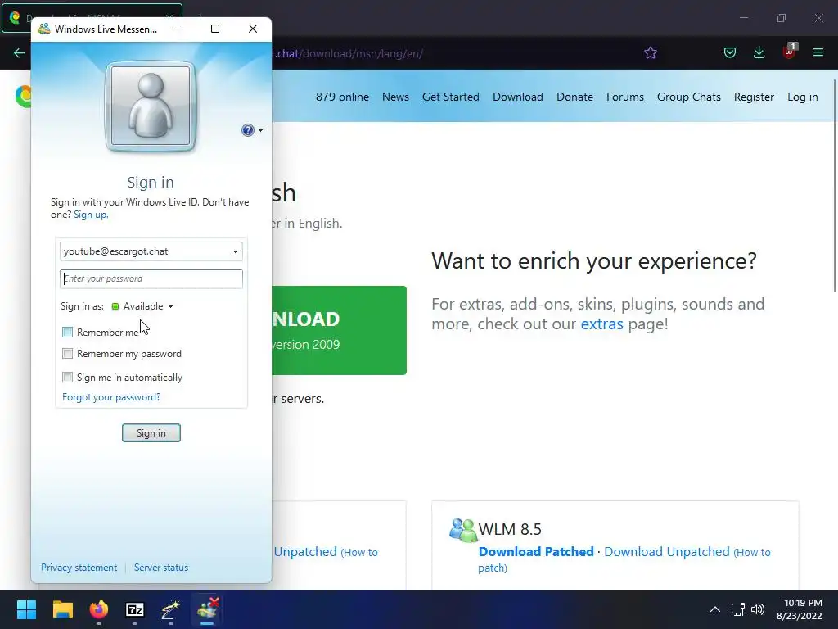The image size is (838, 629).
Task: Check the Remember me checkbox
Action: pyautogui.click(x=67, y=333)
